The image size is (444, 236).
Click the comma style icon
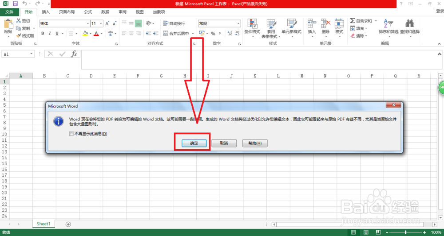[x=220, y=33]
